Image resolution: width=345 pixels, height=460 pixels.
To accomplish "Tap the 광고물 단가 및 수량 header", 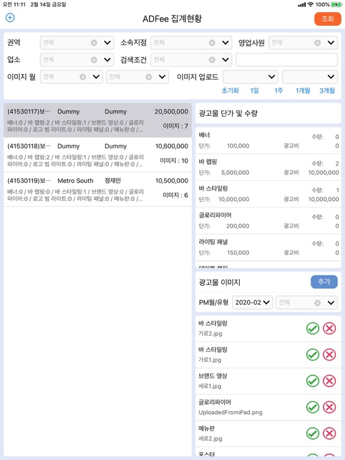I will click(x=228, y=113).
